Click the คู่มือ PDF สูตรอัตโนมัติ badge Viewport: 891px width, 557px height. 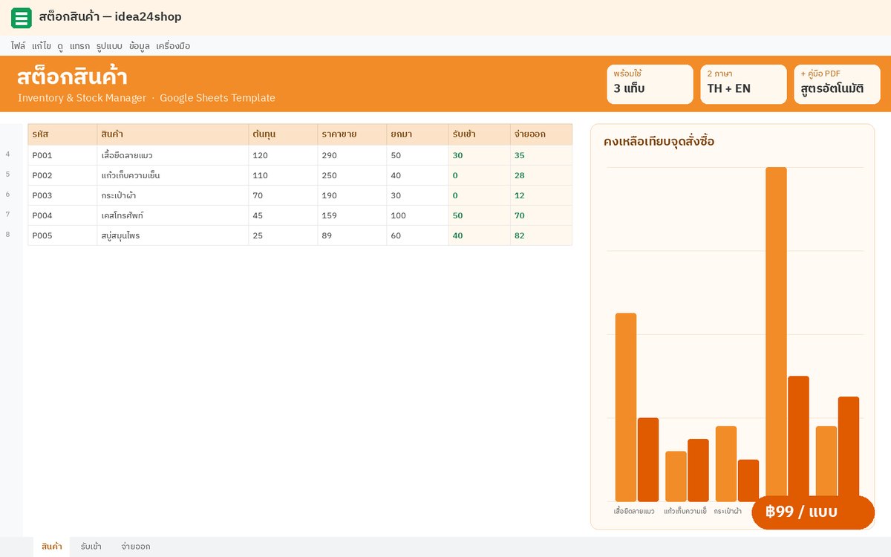click(x=837, y=84)
